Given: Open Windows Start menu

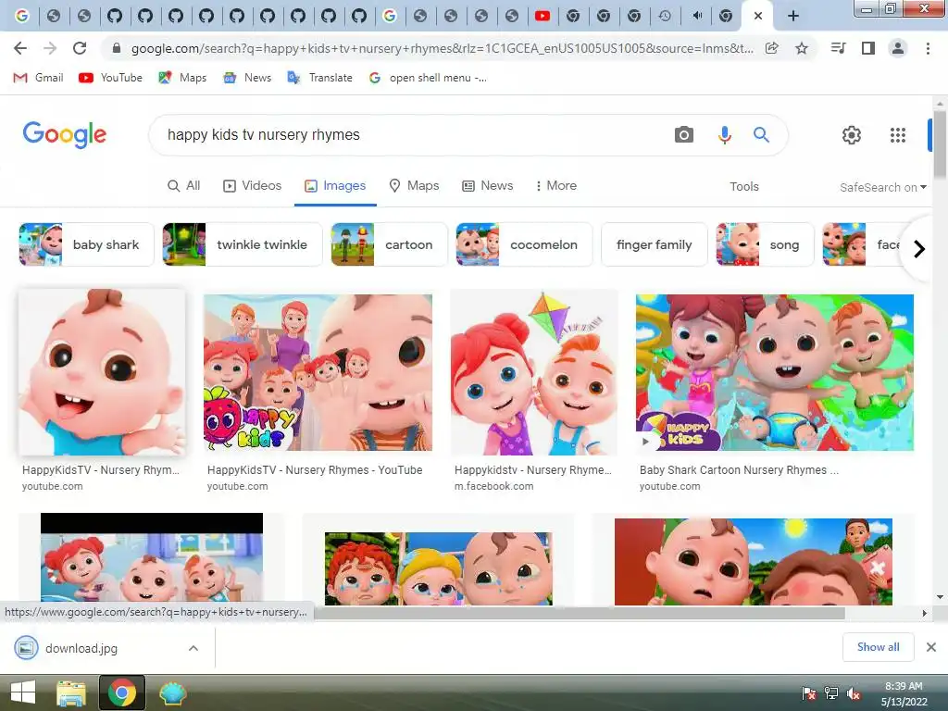Looking at the screenshot, I should [x=23, y=692].
